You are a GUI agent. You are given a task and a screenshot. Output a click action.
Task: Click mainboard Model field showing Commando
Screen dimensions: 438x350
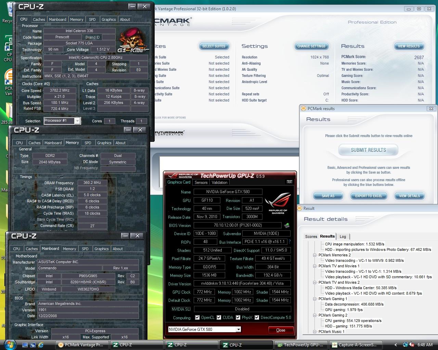[69, 268]
